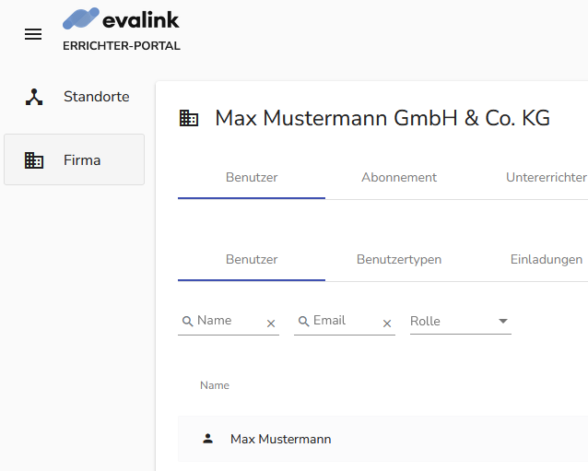Click the magnifier icon in Name filter

187,321
